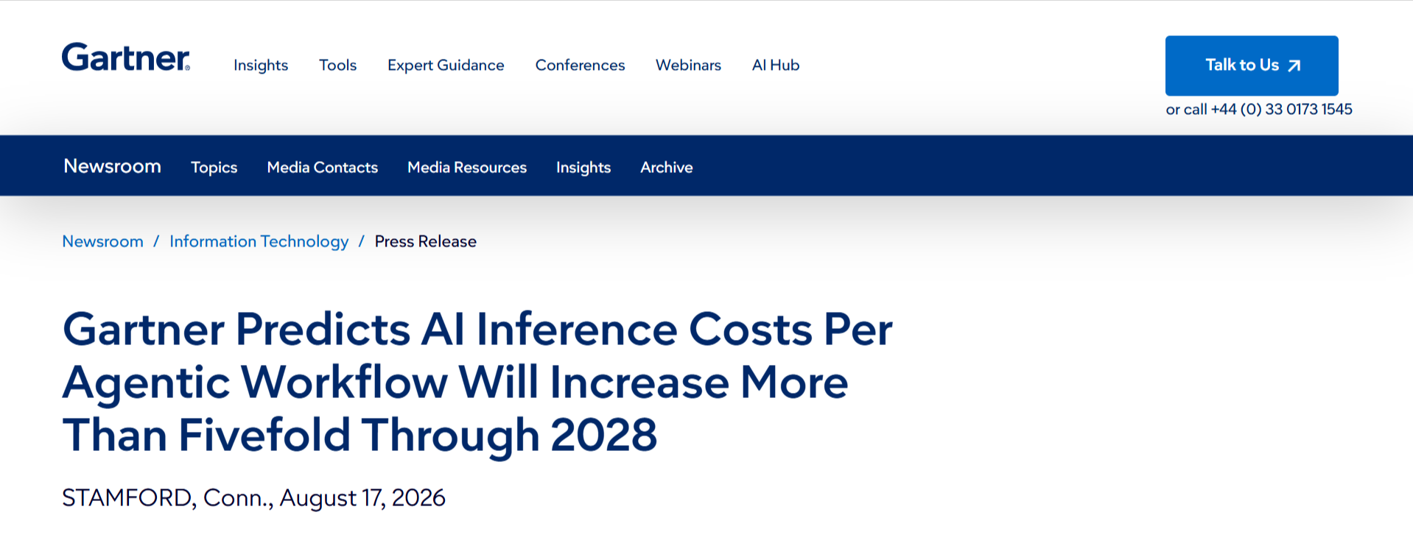Click the Press Release breadcrumb text
1413x554 pixels.
(425, 241)
